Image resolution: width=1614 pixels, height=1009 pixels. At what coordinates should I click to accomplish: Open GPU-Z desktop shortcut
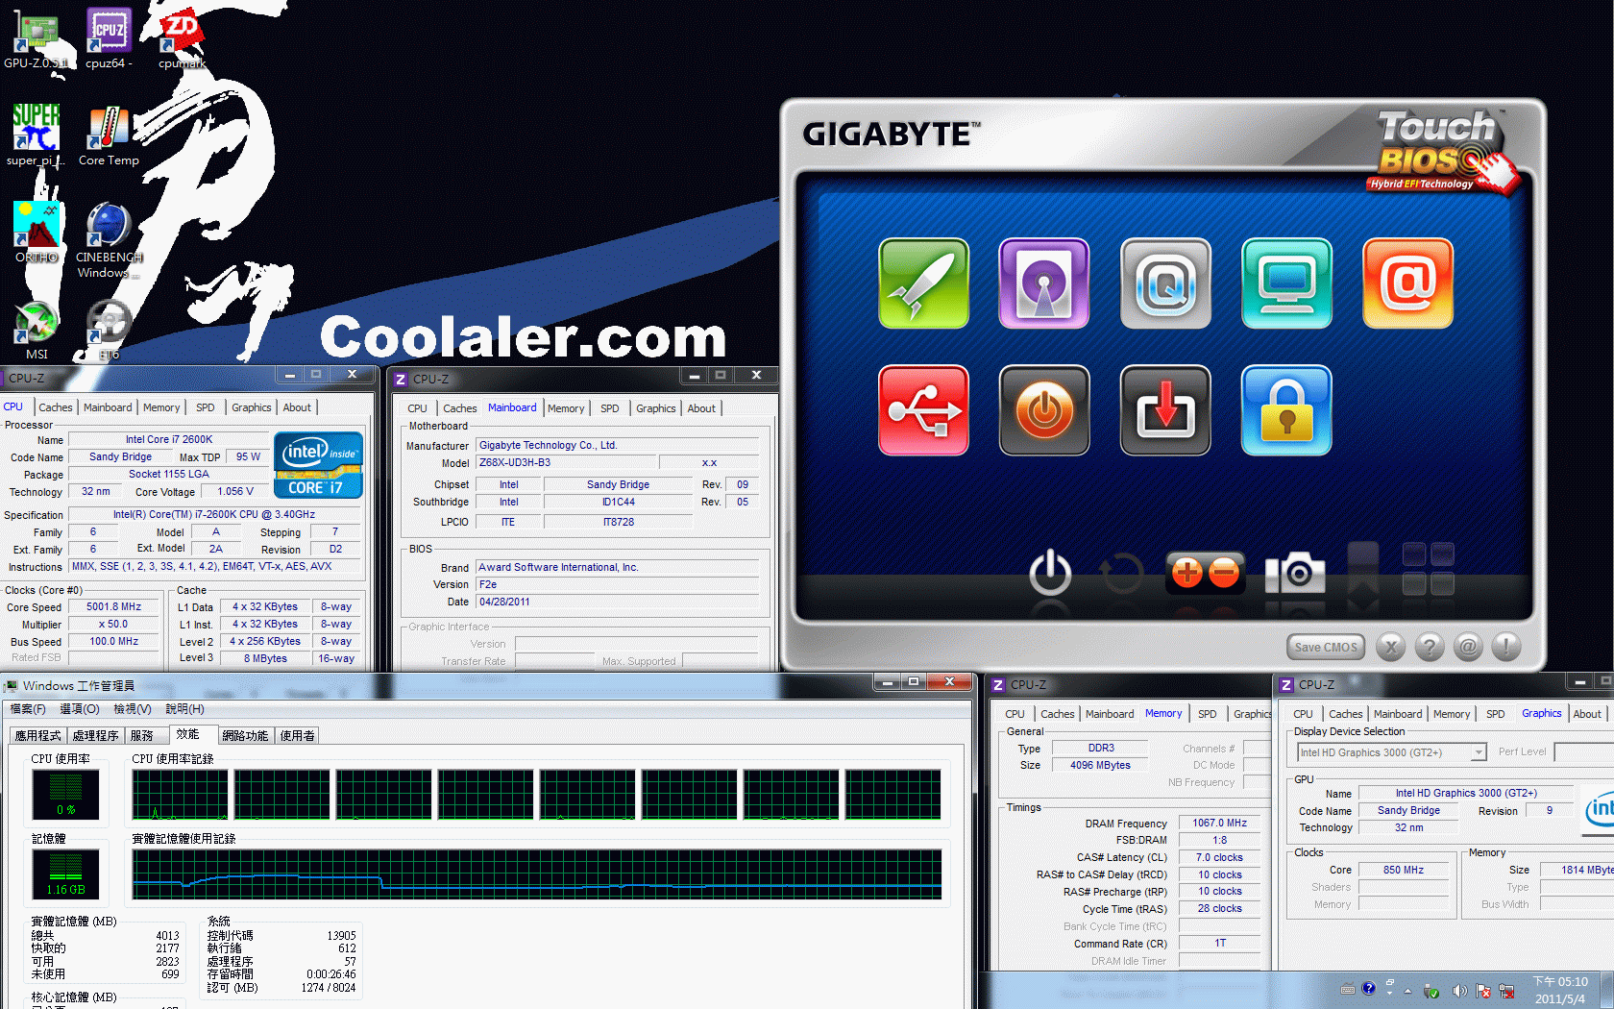[36, 38]
